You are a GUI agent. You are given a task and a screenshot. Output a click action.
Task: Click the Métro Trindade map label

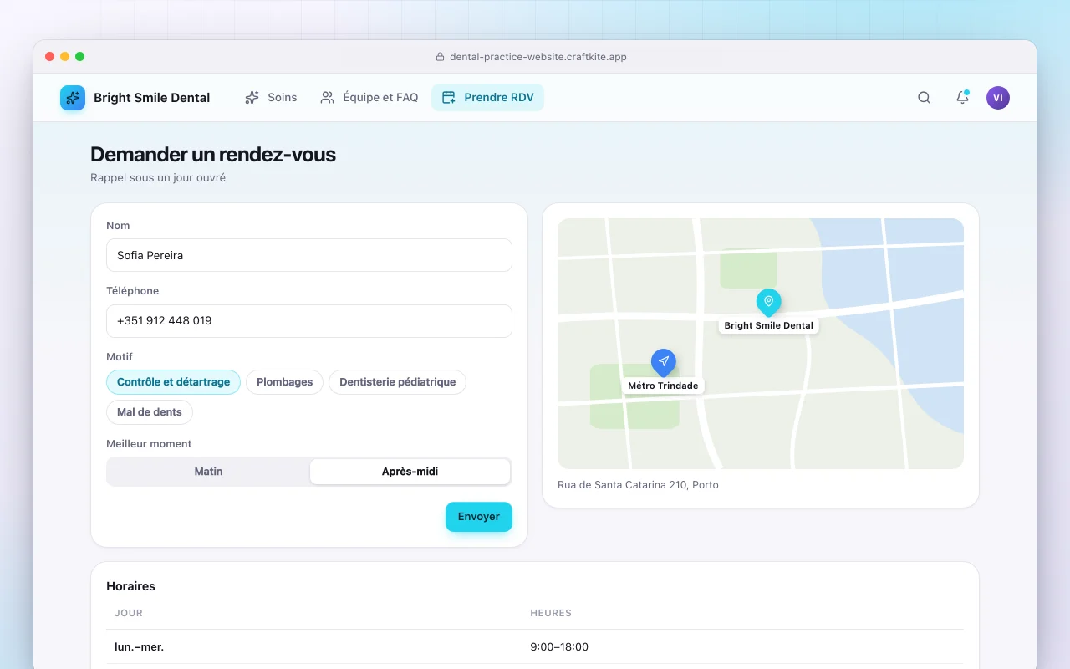664,386
